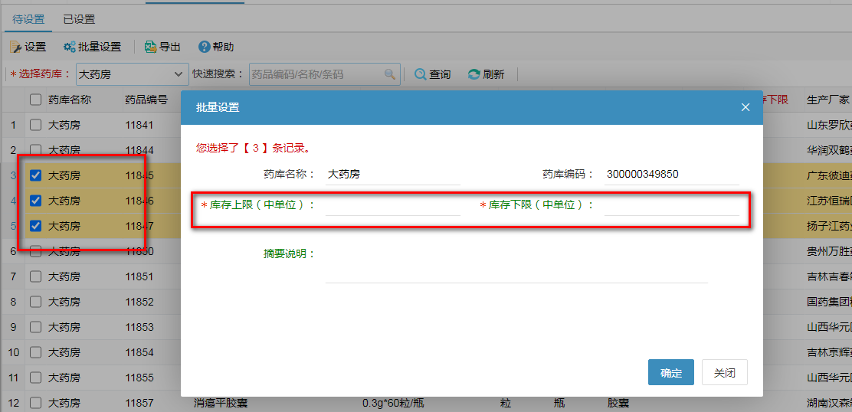Check the row 11857 checkbox
The width and height of the screenshot is (852, 412).
coord(35,403)
